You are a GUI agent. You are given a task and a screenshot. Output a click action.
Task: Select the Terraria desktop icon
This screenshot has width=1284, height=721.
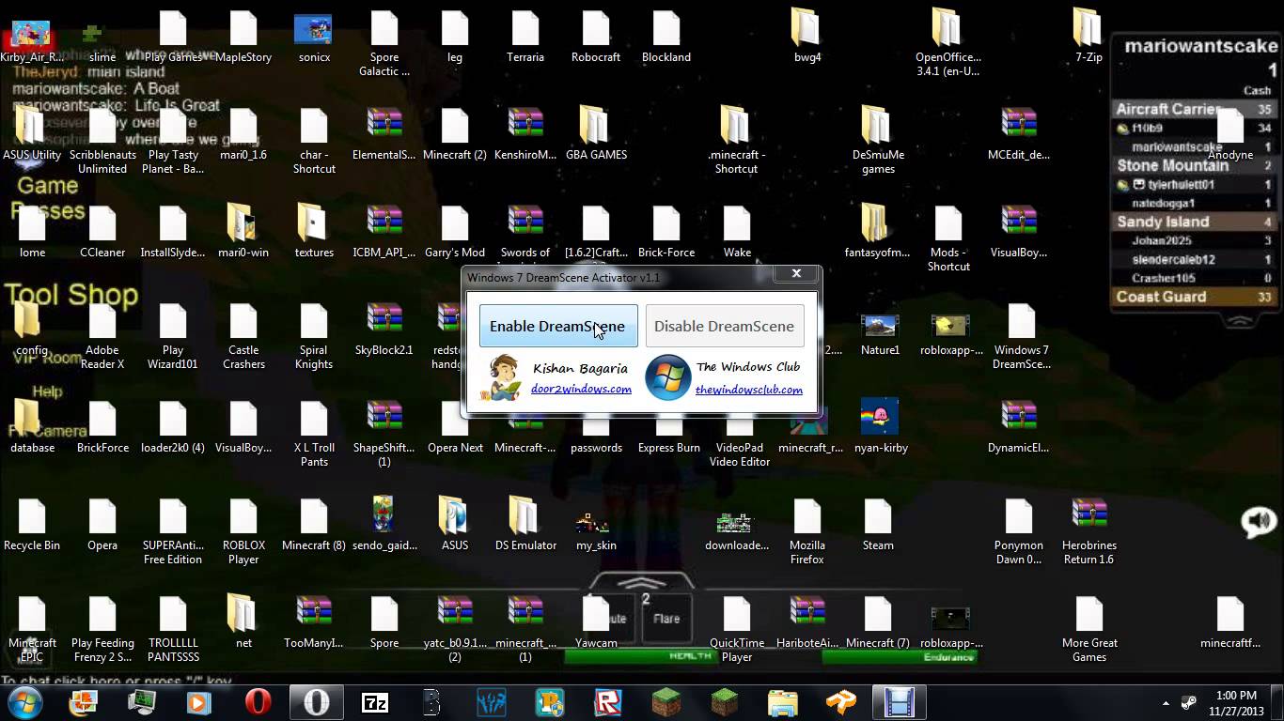525,38
